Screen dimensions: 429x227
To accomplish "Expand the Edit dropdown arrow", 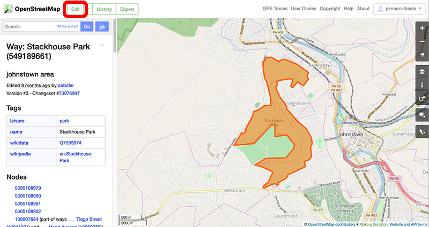I will tap(88, 9).
